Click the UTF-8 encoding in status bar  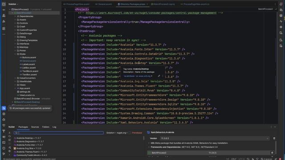pos(241,159)
